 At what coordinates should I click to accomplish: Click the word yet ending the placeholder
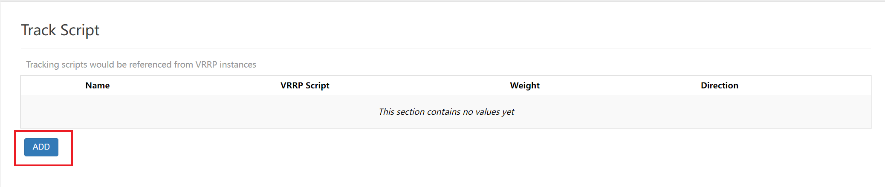pyautogui.click(x=508, y=112)
